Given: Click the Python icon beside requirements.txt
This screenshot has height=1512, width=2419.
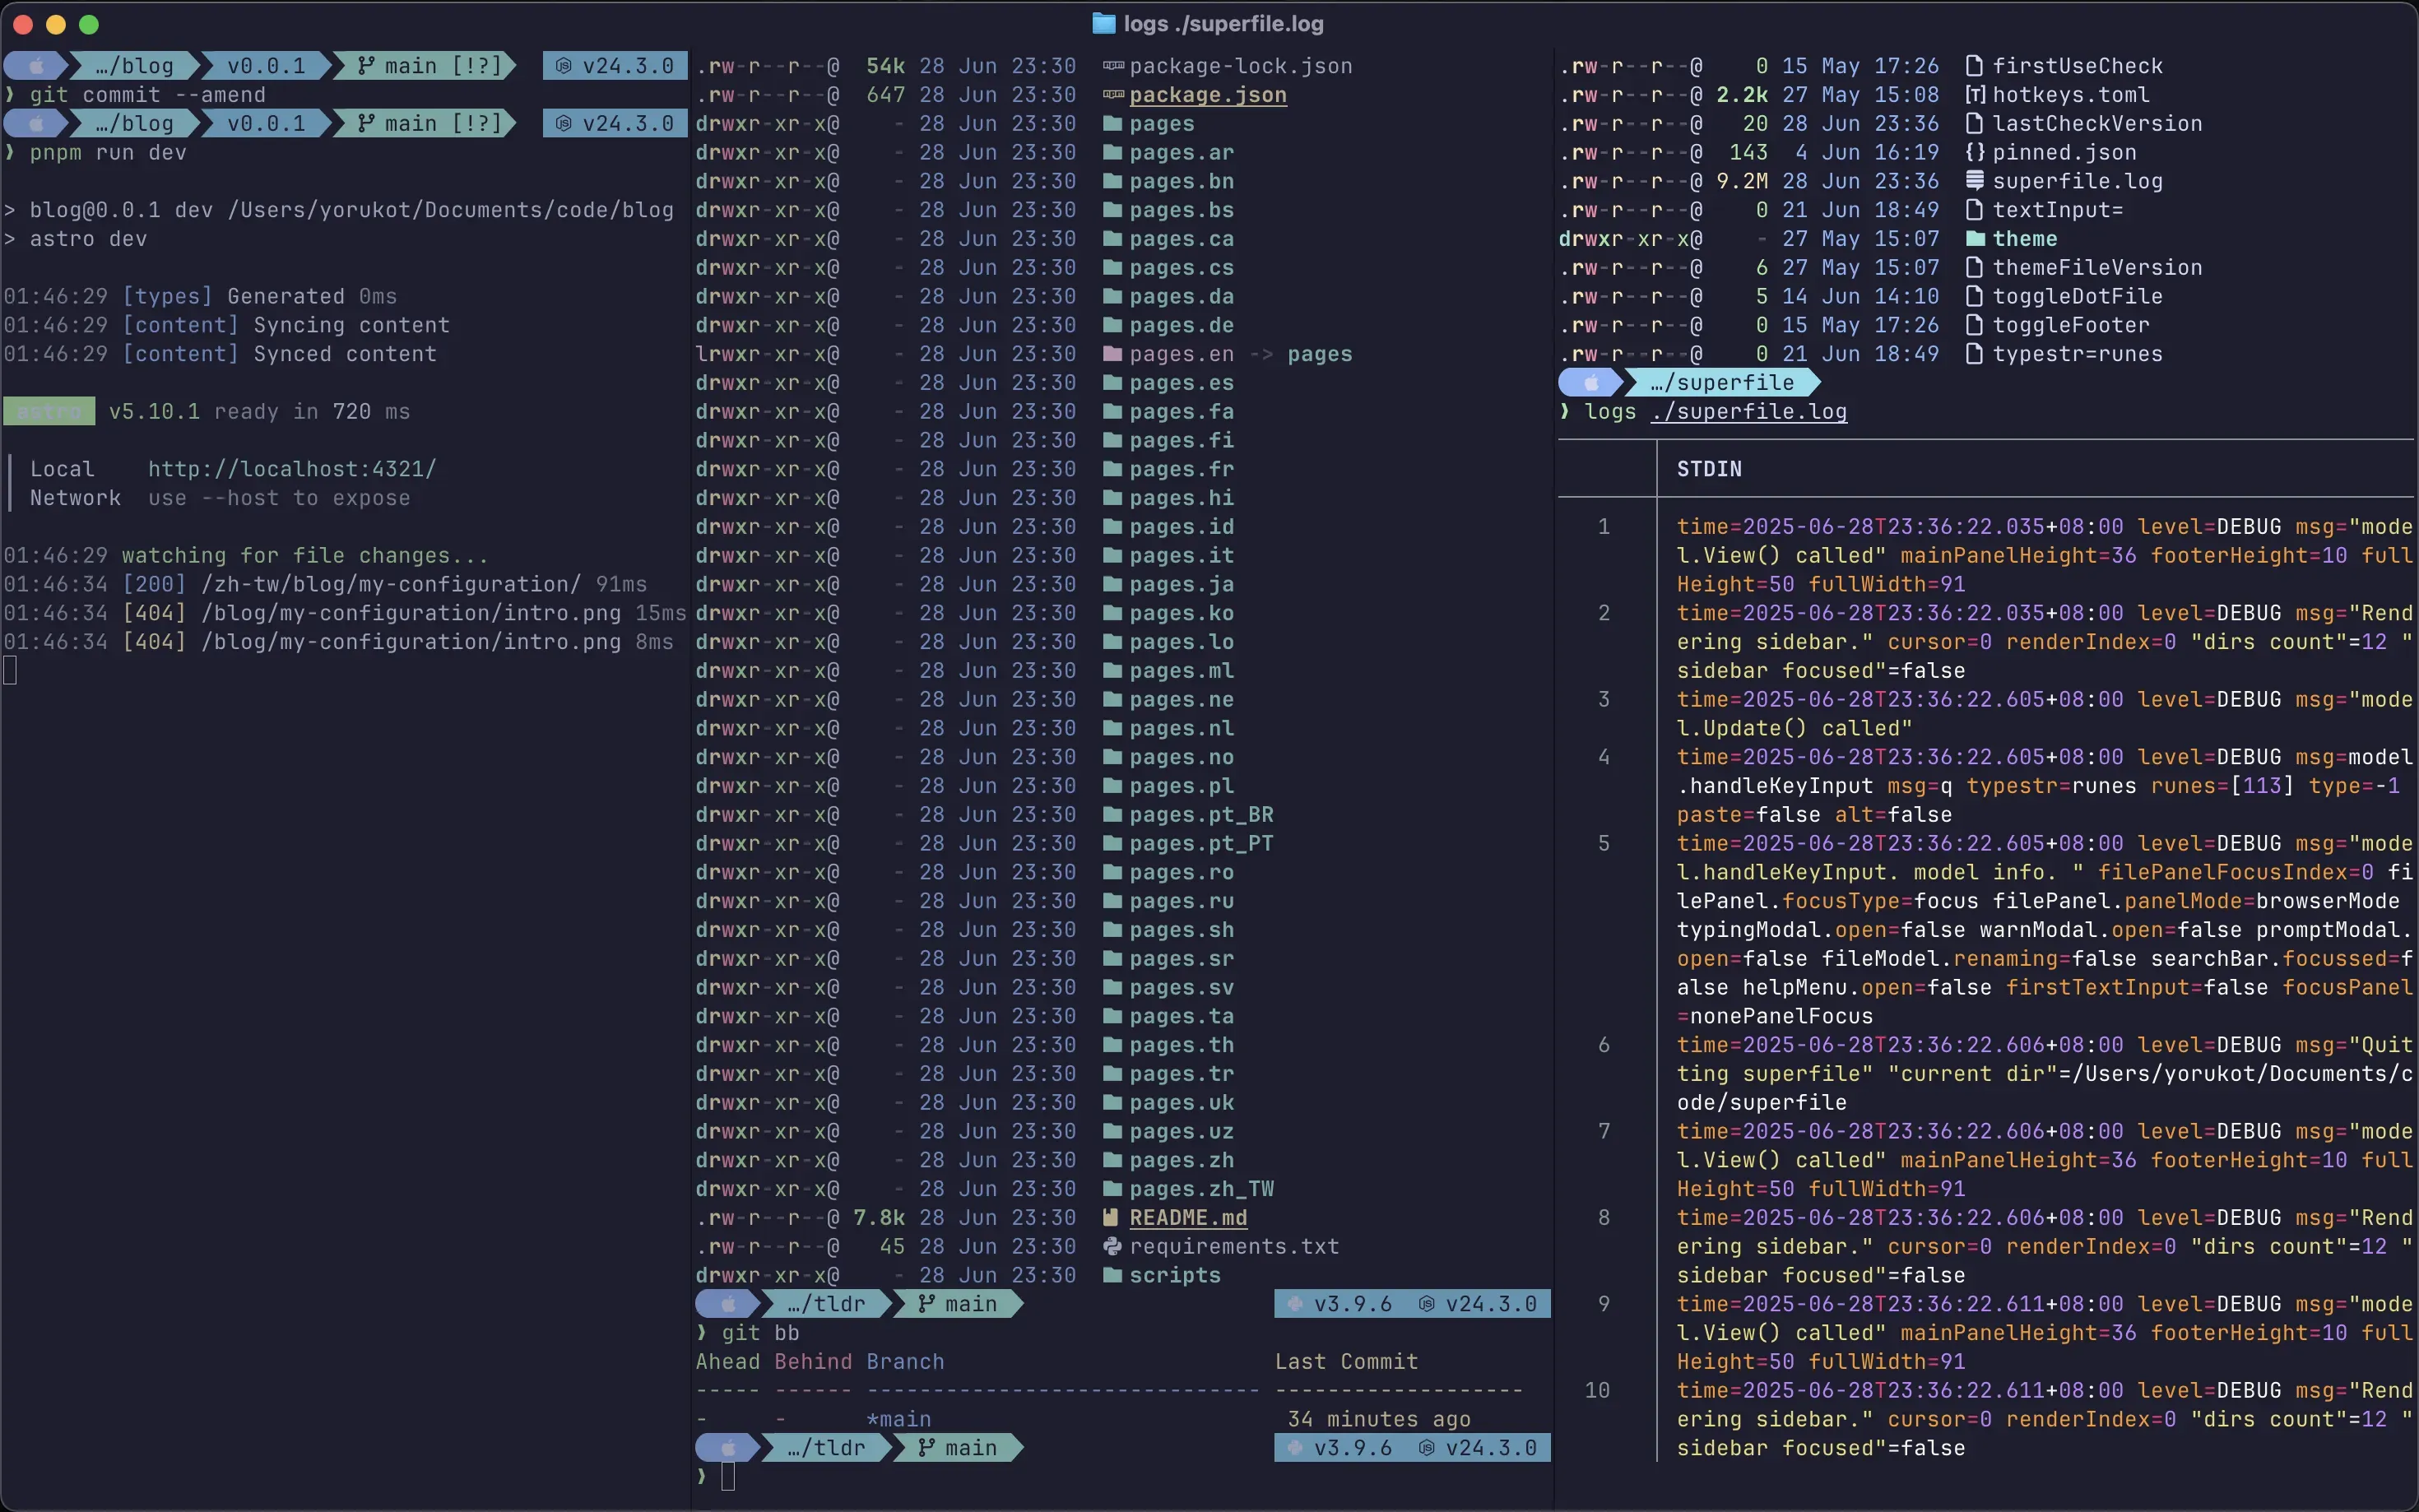Looking at the screenshot, I should [1112, 1247].
